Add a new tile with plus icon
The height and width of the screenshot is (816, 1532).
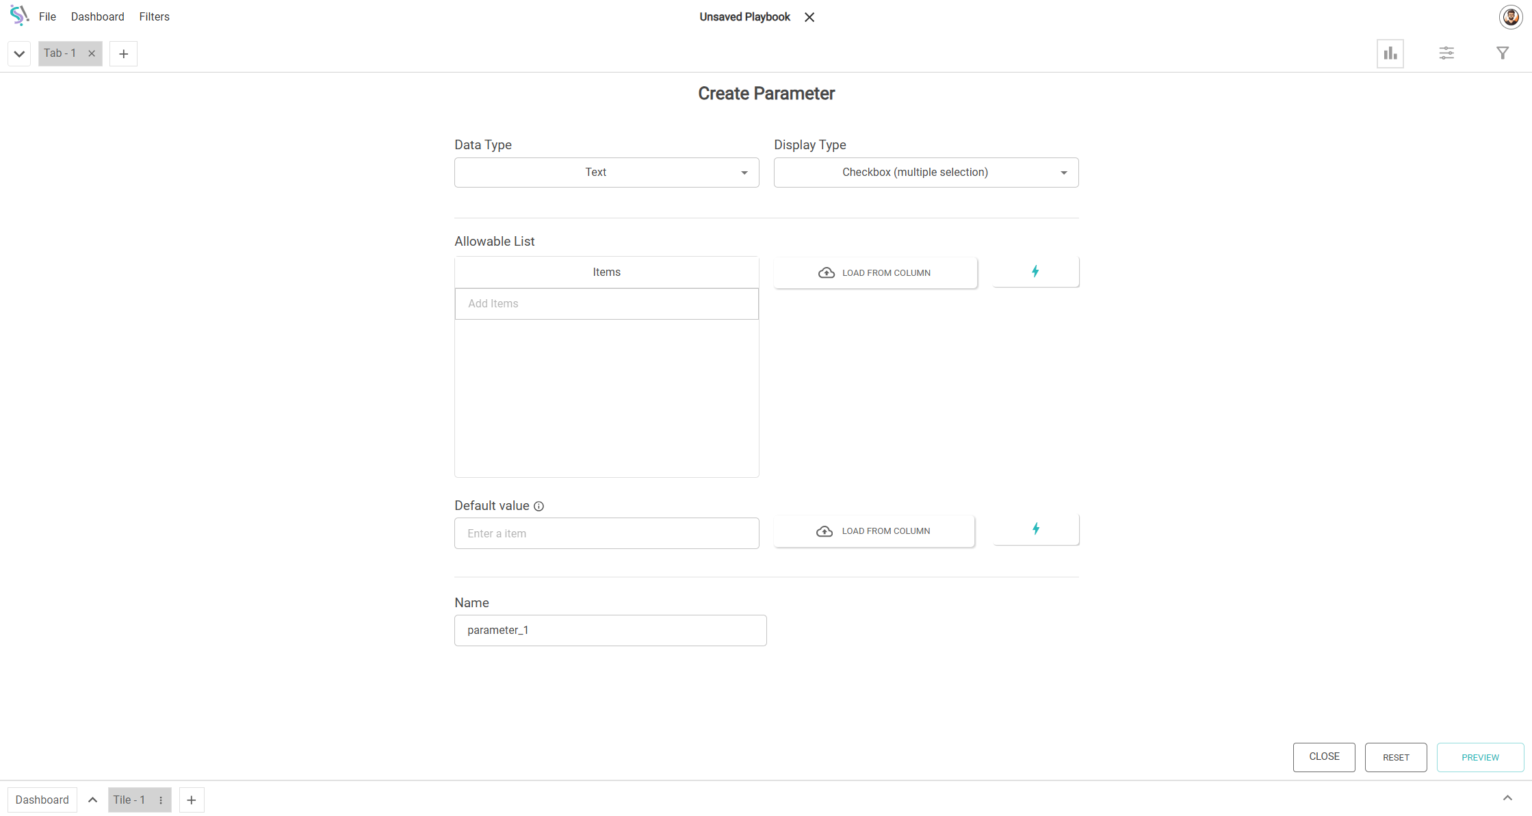click(x=192, y=800)
